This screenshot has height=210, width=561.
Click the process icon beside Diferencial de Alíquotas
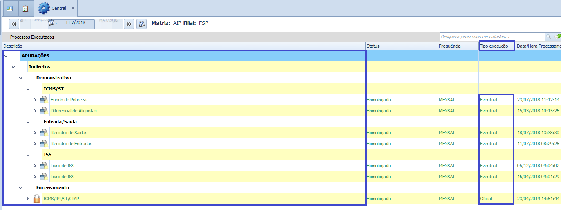(x=44, y=111)
